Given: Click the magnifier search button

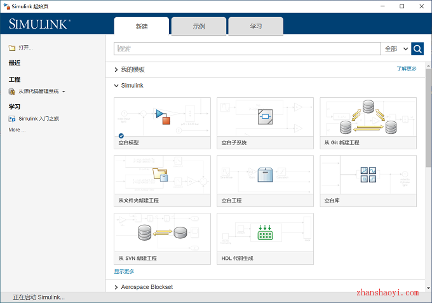Looking at the screenshot, I should pyautogui.click(x=417, y=49).
